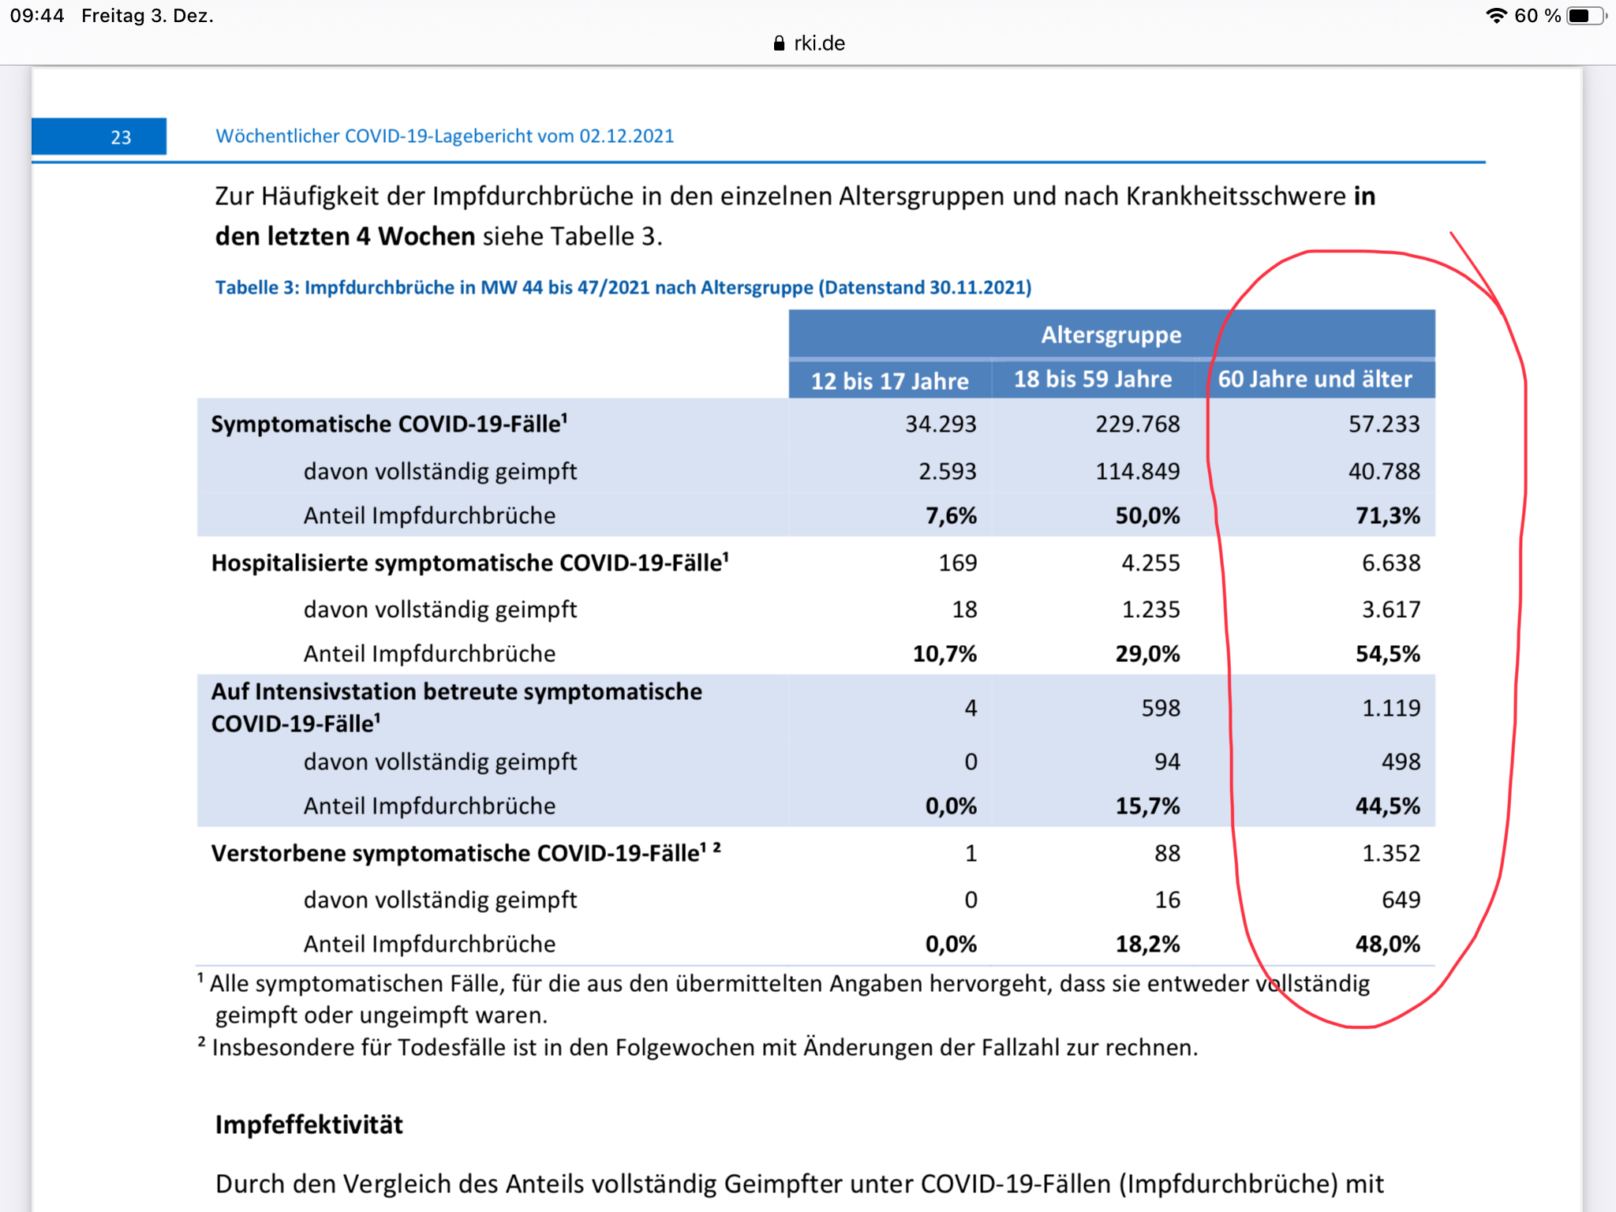1616x1212 pixels.
Task: Tap the Tabelle 3 caption title
Action: (x=623, y=287)
